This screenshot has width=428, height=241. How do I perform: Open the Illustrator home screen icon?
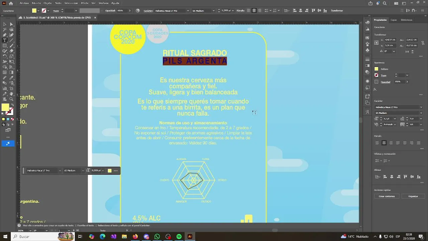[x=11, y=3]
